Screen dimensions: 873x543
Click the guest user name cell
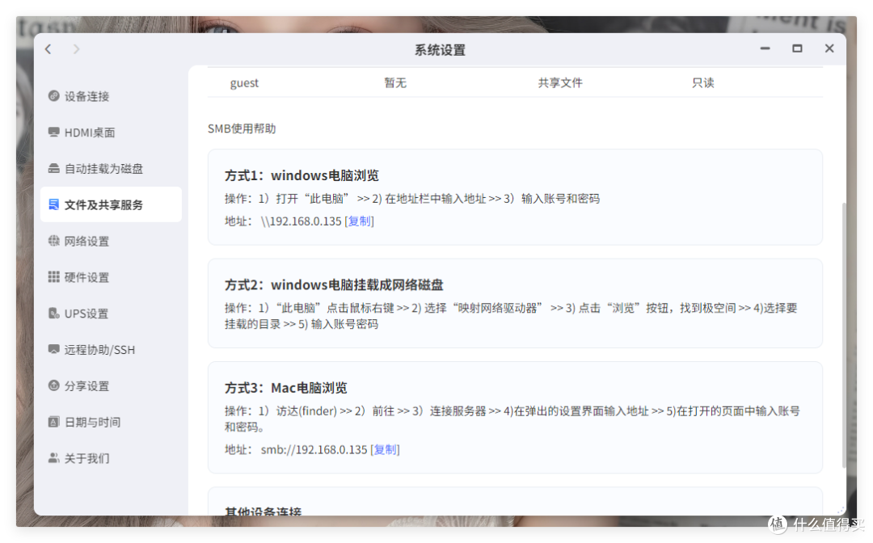244,83
